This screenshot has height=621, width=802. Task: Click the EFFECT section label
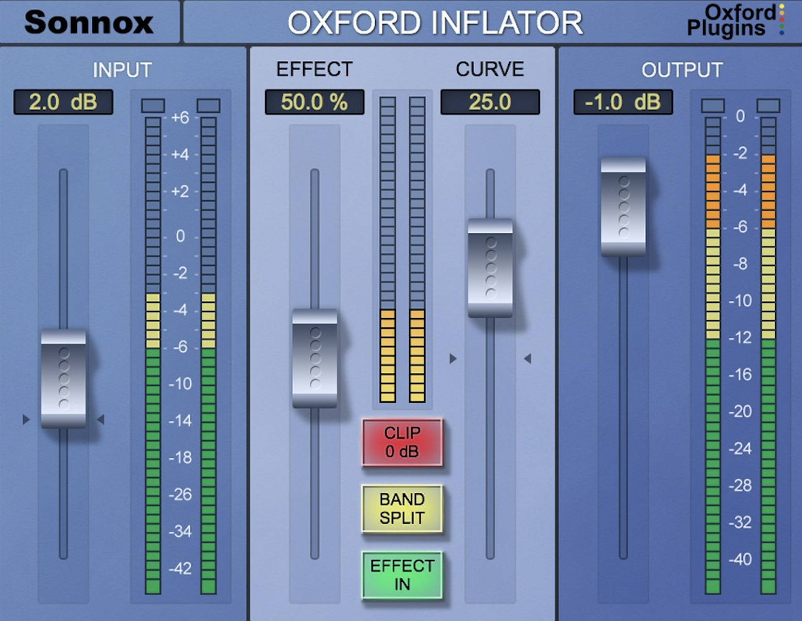314,69
